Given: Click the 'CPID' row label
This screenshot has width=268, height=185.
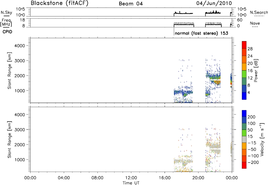Looking at the screenshot, I should point(7,32).
